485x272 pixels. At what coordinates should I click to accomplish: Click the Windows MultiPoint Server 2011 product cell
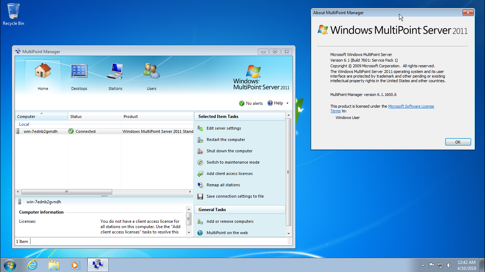point(158,131)
